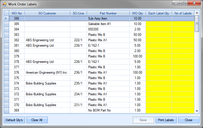This screenshot has width=203, height=128.
Task: Select the row selector for WO 386
Action: pyautogui.click(x=6, y=18)
